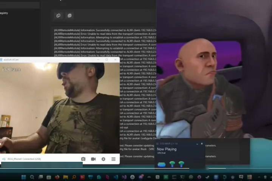Click the log line mentioning avatar Leafygote Demo
Viewport: 272px width, 181px height.
[140, 138]
